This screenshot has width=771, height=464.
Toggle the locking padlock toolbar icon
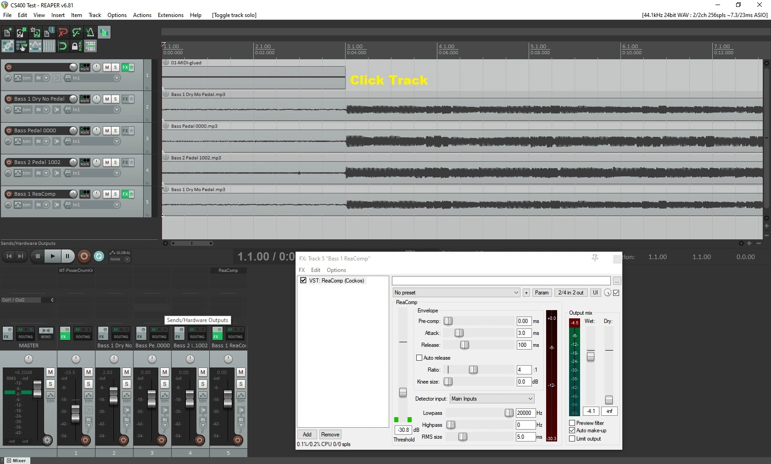[x=77, y=46]
